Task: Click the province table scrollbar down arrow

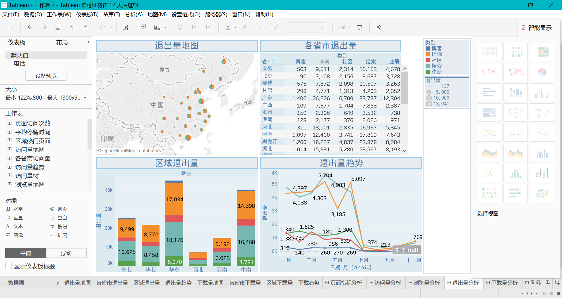Action: click(405, 150)
